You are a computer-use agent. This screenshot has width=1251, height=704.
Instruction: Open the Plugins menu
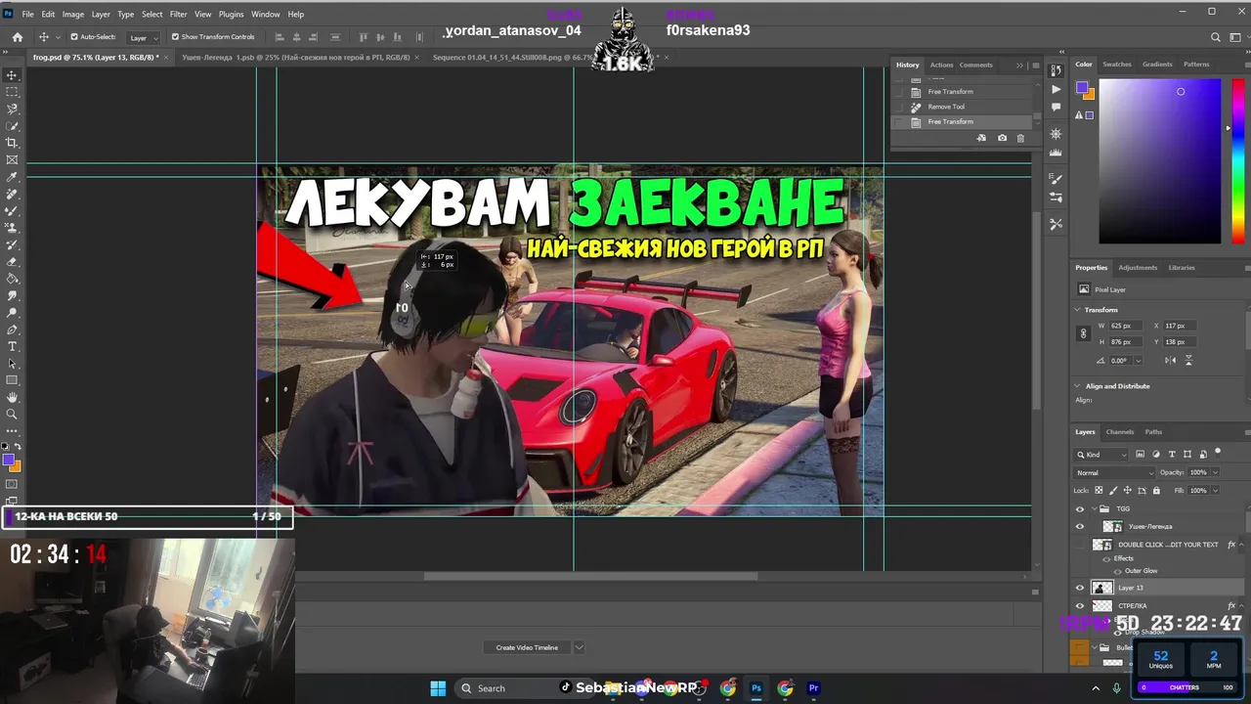point(232,14)
